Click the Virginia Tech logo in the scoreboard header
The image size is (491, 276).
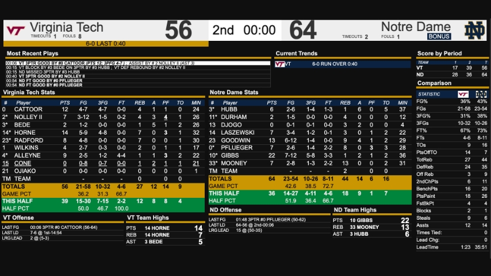[x=14, y=30]
